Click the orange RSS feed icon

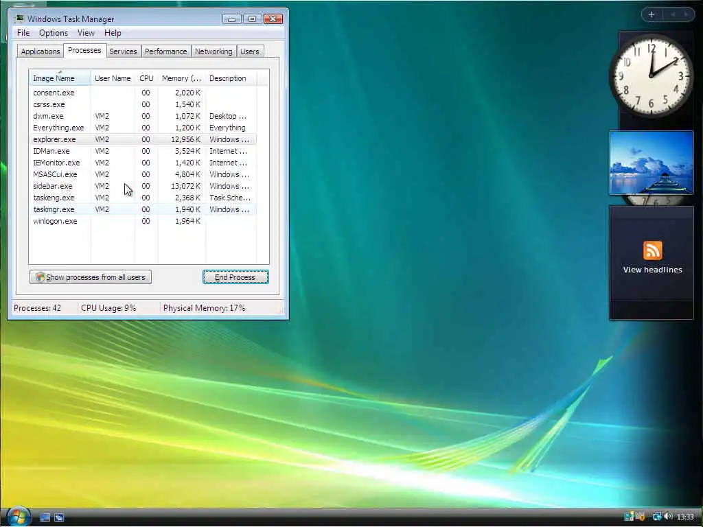point(652,250)
